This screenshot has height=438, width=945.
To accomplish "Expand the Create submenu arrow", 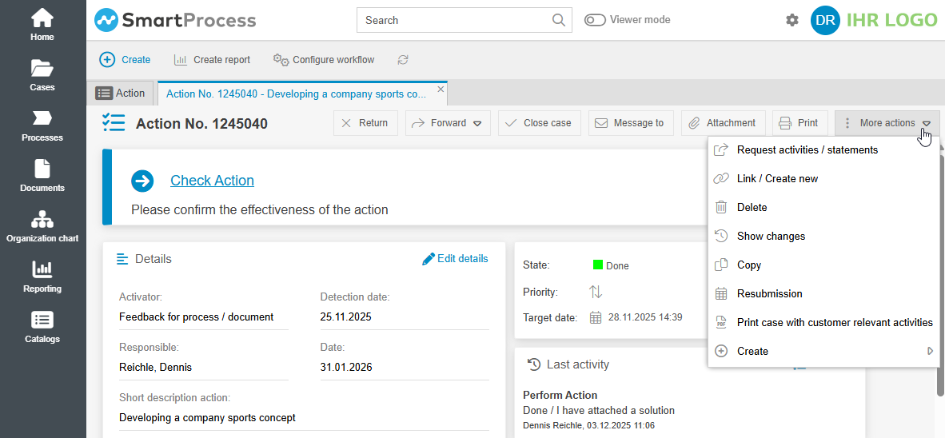I will [930, 351].
